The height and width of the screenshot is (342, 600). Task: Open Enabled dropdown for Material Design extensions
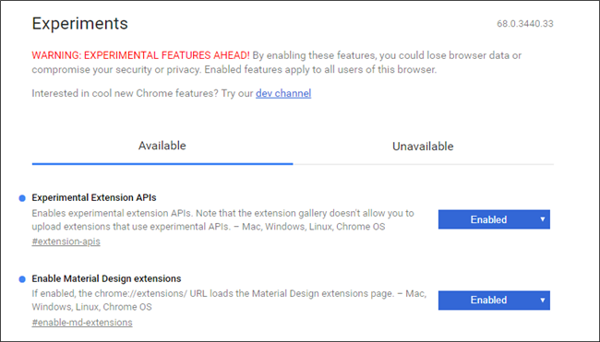point(494,300)
